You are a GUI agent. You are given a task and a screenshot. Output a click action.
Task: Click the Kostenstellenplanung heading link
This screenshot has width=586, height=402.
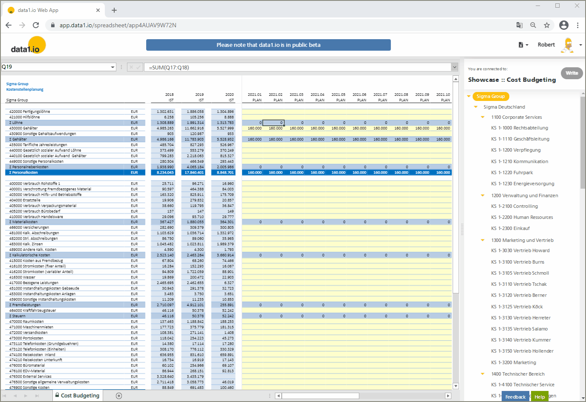tap(25, 89)
